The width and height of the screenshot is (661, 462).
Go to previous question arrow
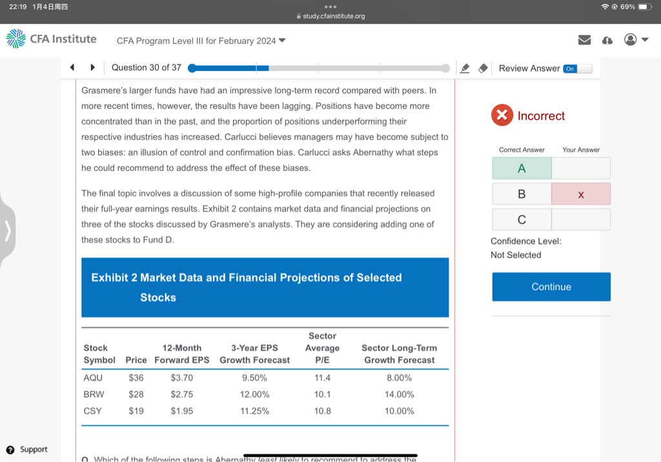(x=72, y=68)
